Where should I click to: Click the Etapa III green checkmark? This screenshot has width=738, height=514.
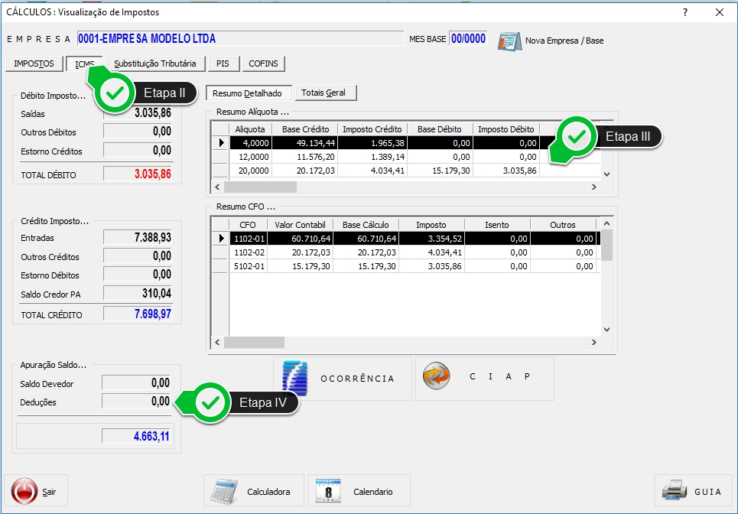(x=579, y=137)
